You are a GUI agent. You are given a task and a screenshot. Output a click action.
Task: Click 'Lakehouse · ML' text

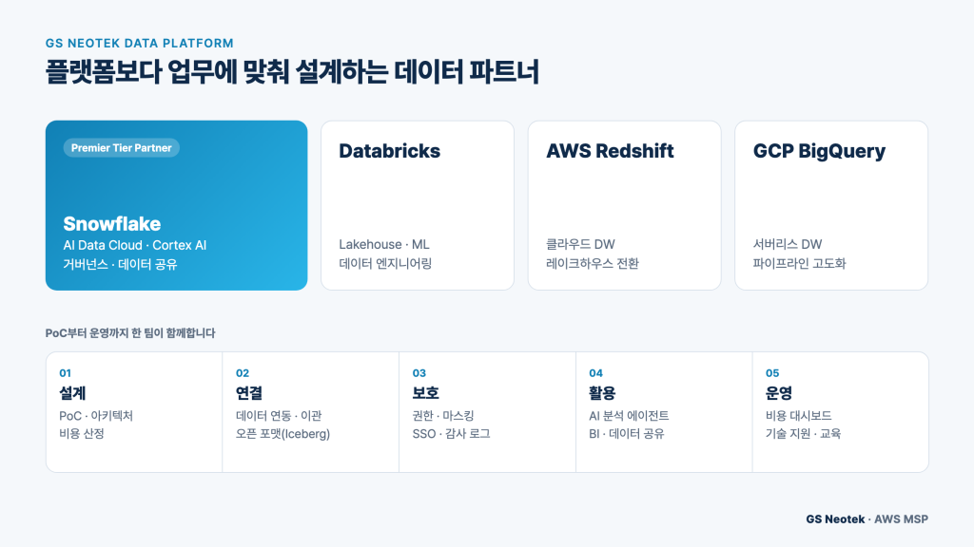click(384, 244)
